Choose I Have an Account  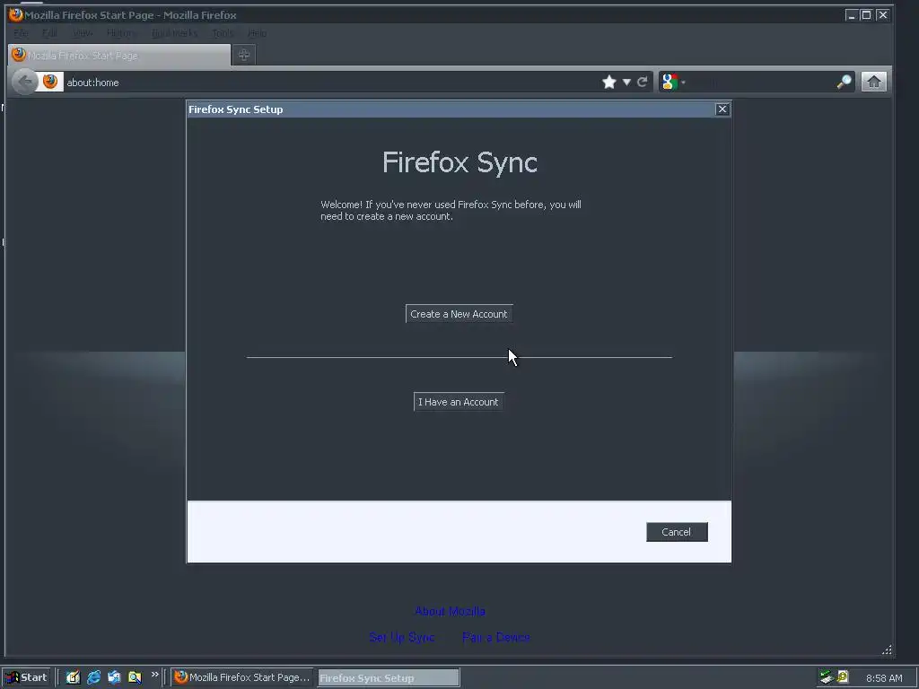tap(459, 402)
